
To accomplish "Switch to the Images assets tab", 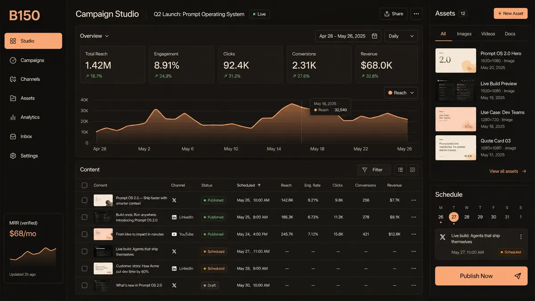I will pyautogui.click(x=464, y=34).
